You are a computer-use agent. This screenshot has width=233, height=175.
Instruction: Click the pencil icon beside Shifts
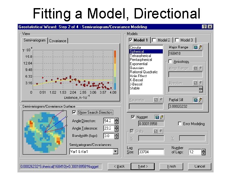[x=160, y=131]
